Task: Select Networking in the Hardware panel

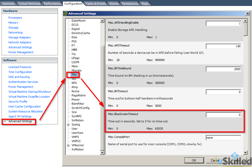Action: coord(15,32)
